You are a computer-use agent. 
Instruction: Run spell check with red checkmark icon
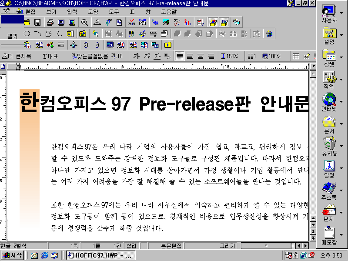[x=132, y=23]
